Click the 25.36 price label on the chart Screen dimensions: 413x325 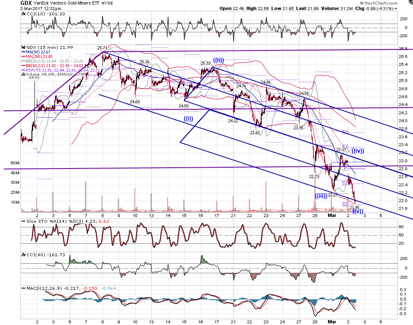click(145, 62)
